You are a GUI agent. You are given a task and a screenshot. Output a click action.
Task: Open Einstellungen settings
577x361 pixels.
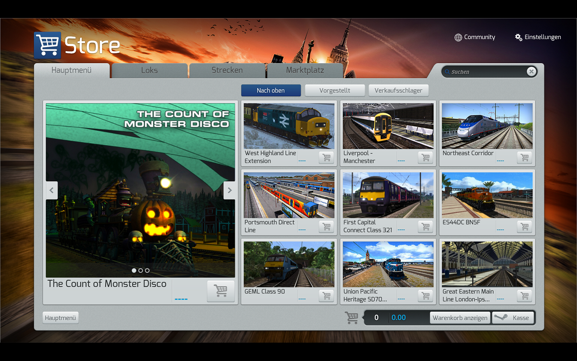point(538,37)
